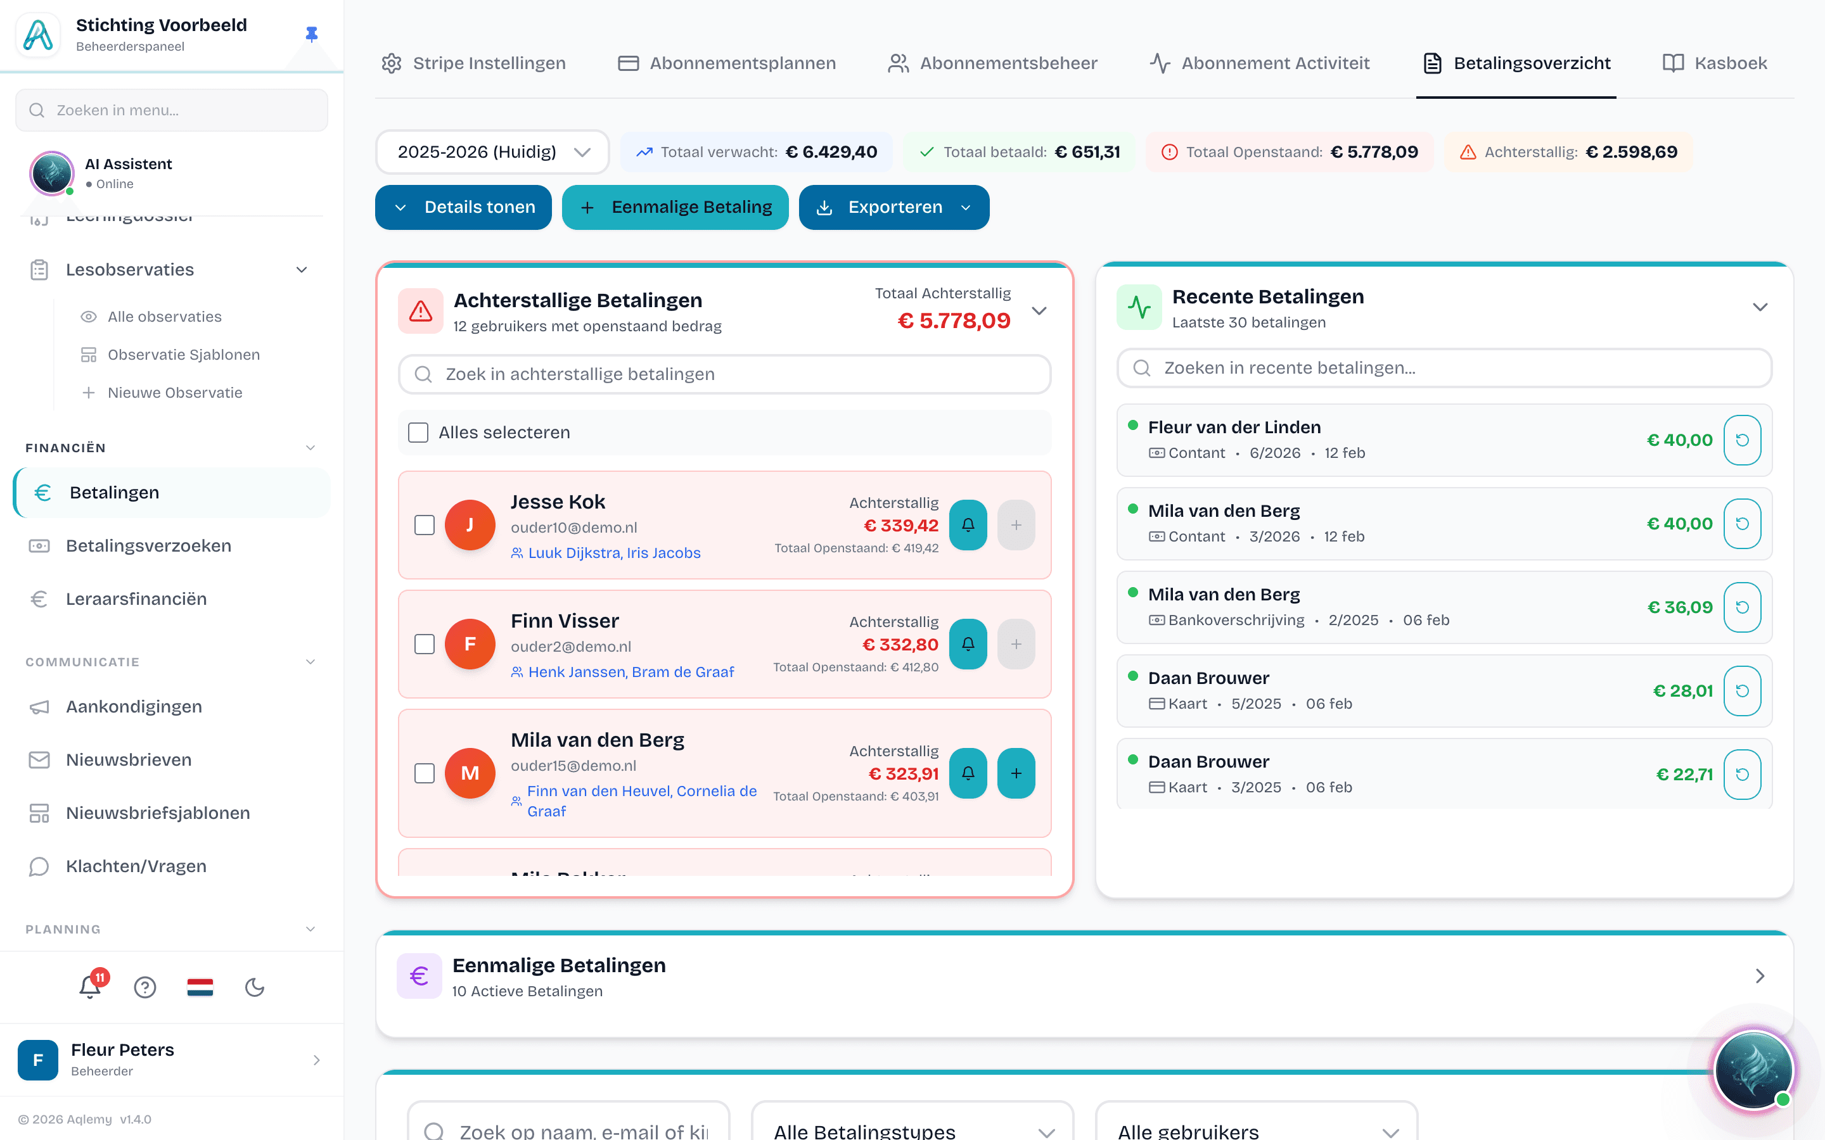1825x1140 pixels.
Task: Select Jesse Kok's checkbox
Action: click(425, 525)
